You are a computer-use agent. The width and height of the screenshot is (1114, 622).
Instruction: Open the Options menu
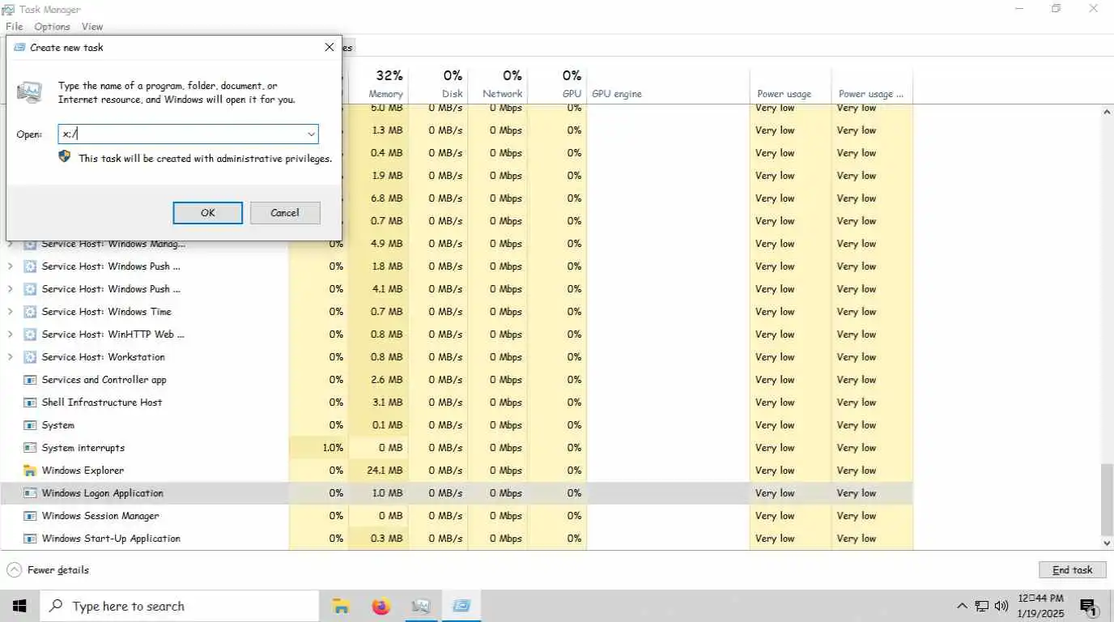click(x=52, y=27)
